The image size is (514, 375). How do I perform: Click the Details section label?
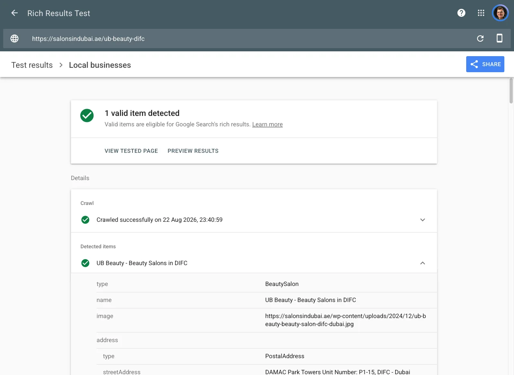[80, 178]
